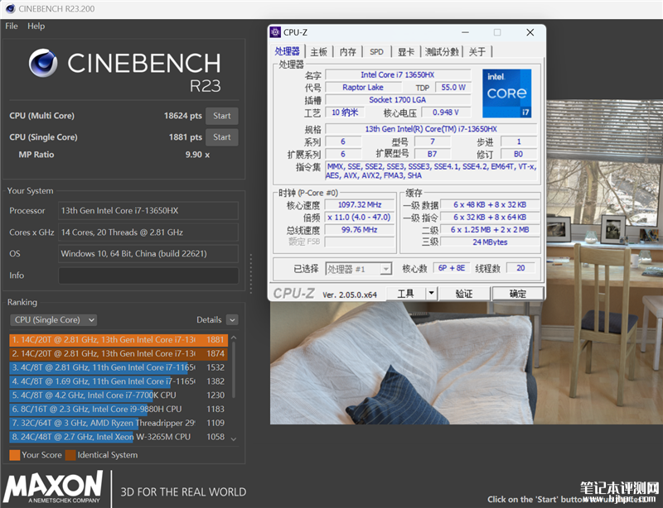Switch to the 显卡 tab in CPU-Z
This screenshot has width=663, height=508.
click(405, 52)
